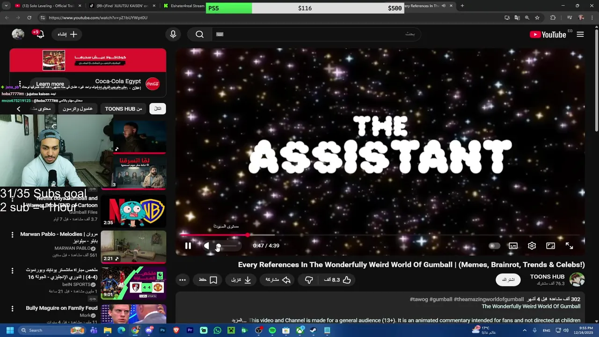Viewport: 599px width, 337px height.
Task: Open the notifications bell
Action: pyautogui.click(x=39, y=34)
